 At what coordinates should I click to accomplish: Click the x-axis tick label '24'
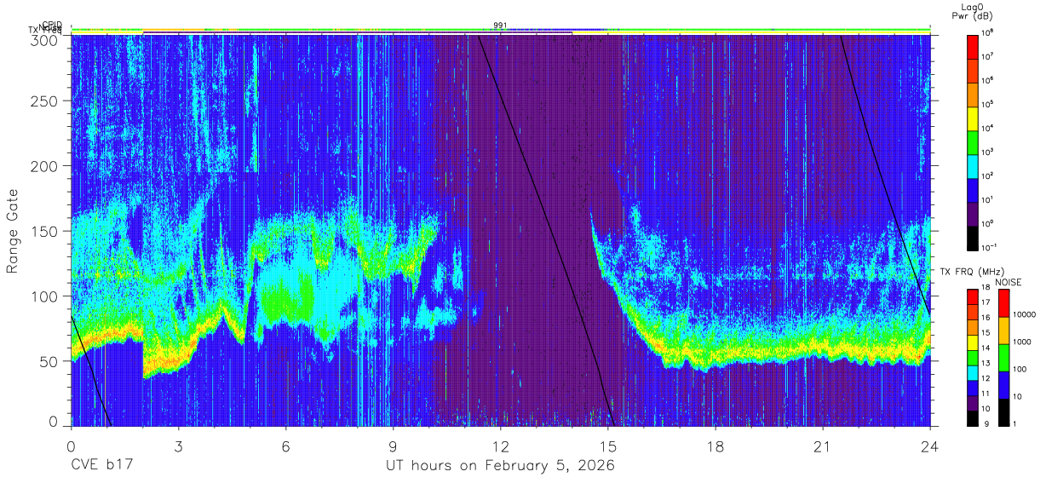pos(930,446)
